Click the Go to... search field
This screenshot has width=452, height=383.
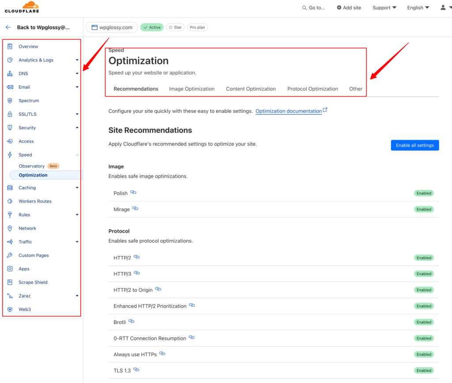click(x=313, y=7)
